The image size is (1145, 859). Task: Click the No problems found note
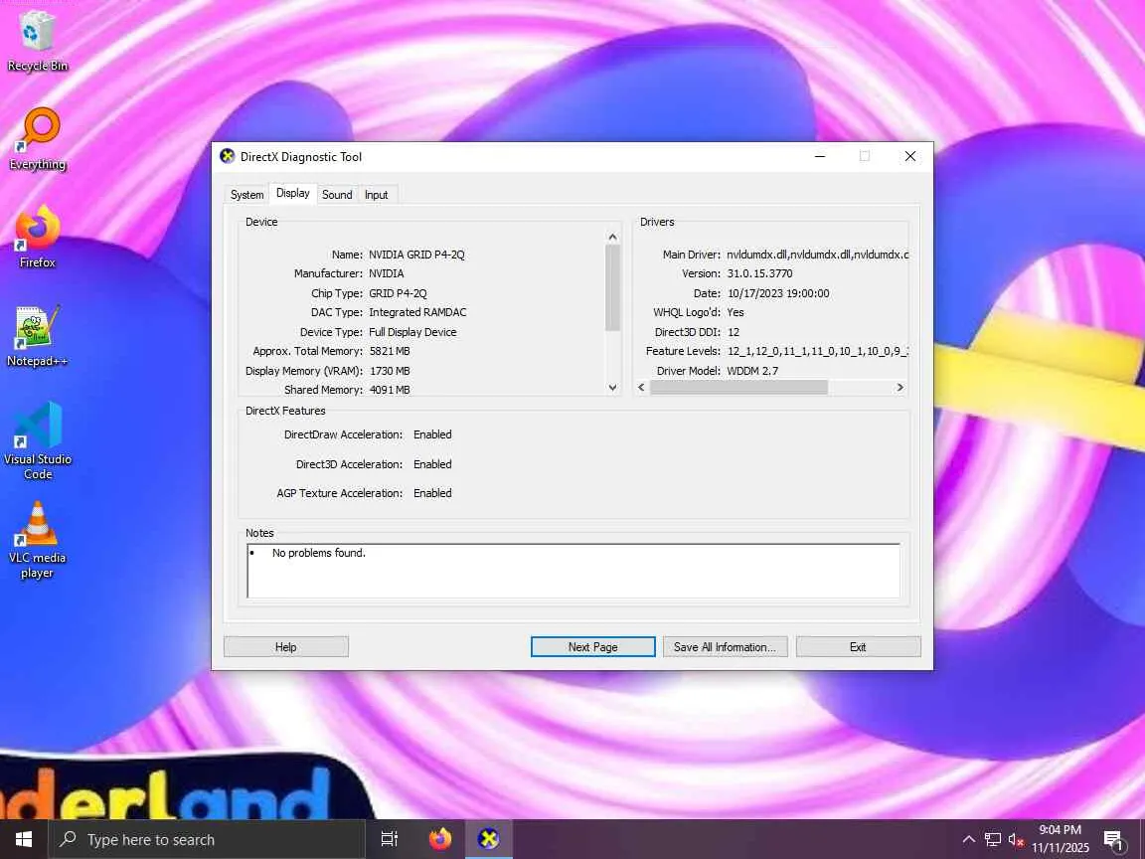319,554
